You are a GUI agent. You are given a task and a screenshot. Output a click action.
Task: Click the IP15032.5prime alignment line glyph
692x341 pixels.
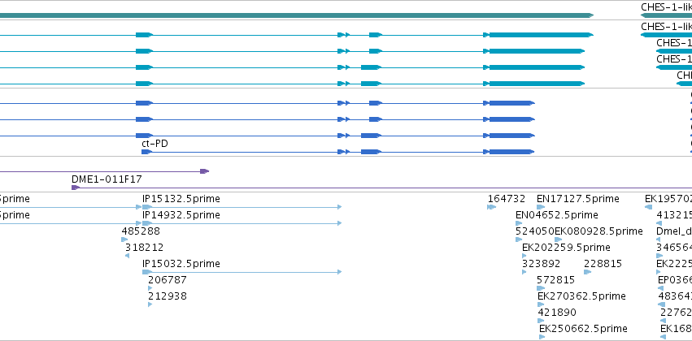point(242,272)
